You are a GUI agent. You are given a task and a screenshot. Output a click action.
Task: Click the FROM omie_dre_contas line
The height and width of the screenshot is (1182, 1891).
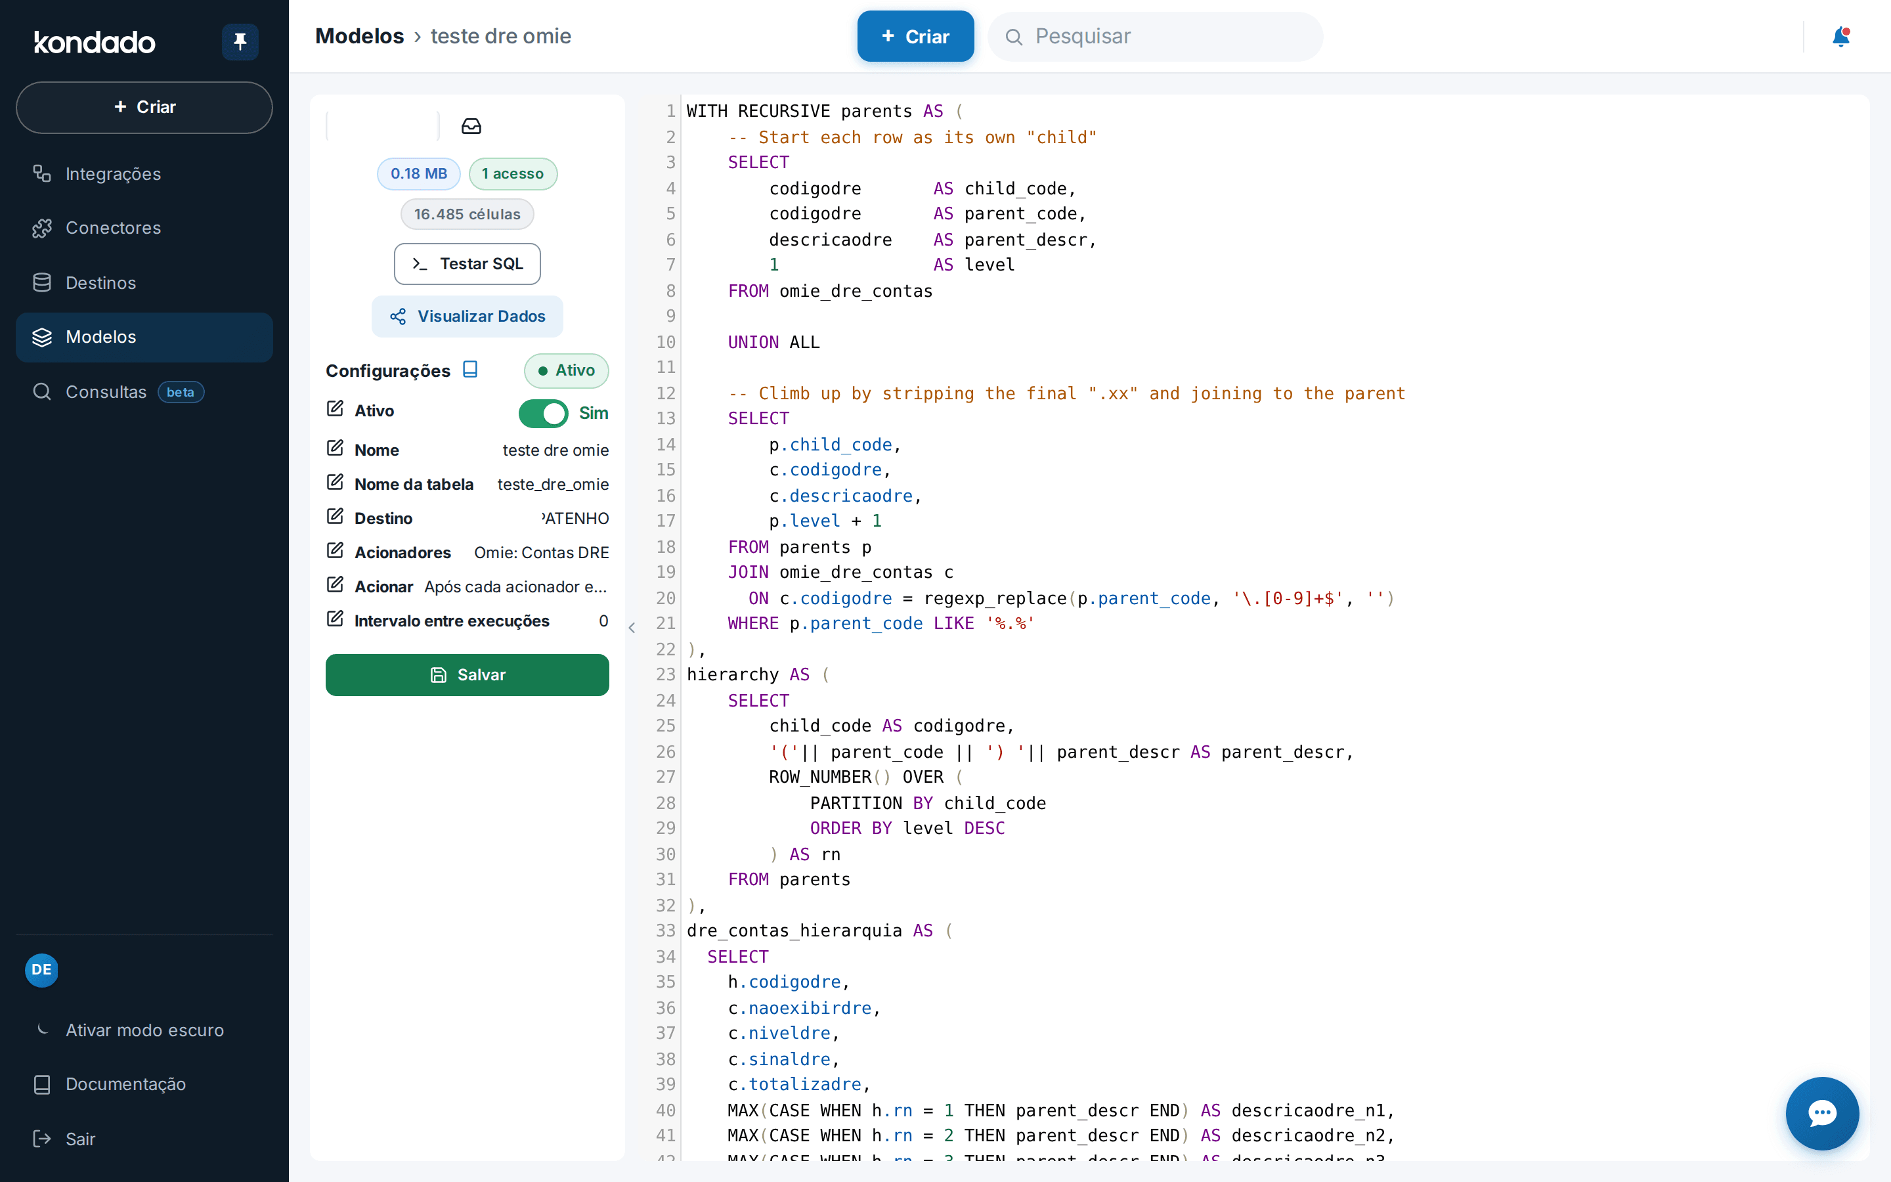click(830, 291)
